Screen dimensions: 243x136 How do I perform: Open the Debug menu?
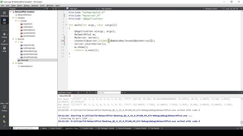27,6
